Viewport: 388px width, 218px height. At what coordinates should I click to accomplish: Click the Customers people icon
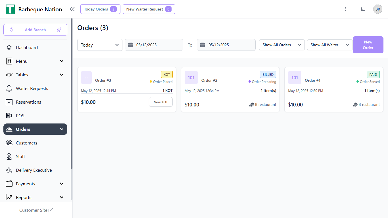pyautogui.click(x=9, y=143)
